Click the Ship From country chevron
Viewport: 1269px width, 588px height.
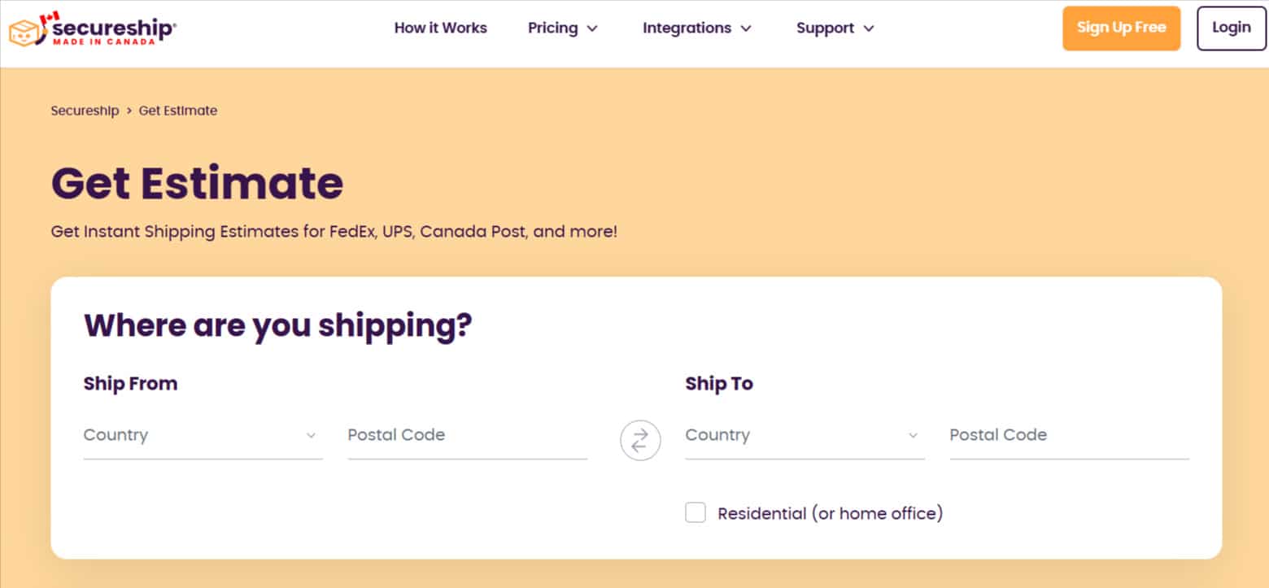pyautogui.click(x=311, y=436)
